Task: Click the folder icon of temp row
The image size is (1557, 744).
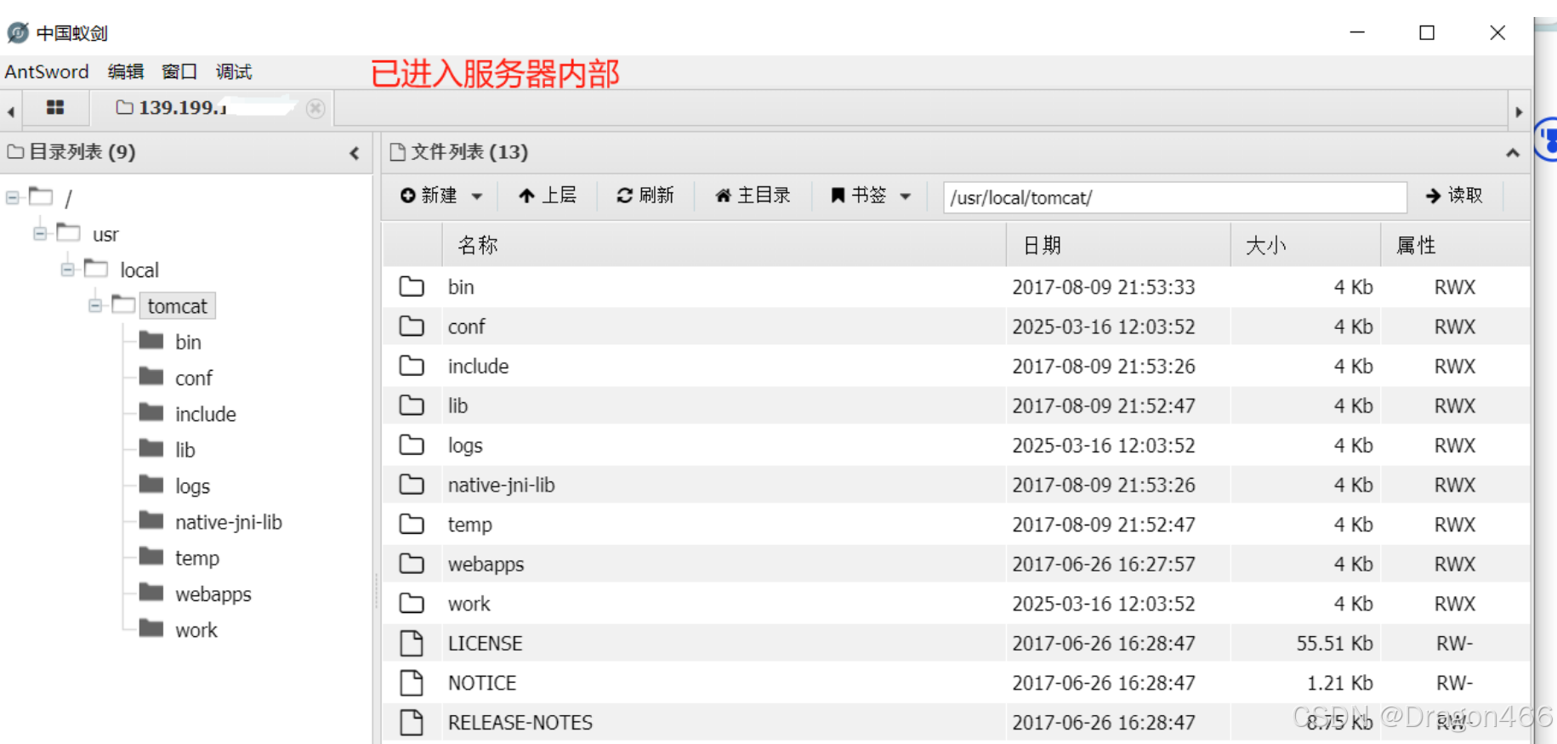Action: (x=412, y=524)
